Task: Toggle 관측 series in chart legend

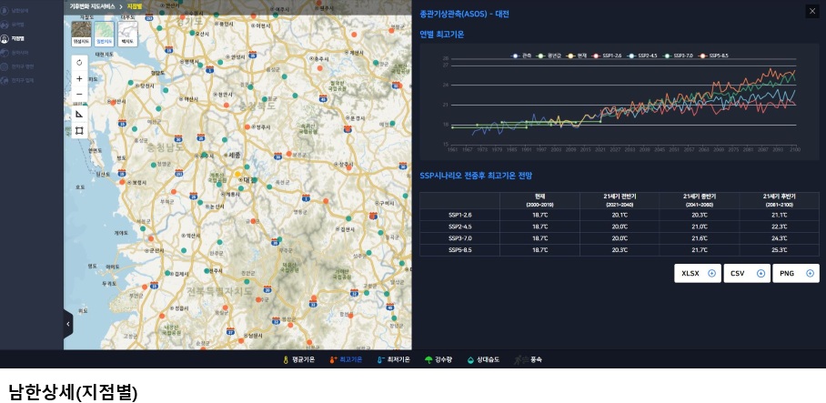Action: pos(523,55)
